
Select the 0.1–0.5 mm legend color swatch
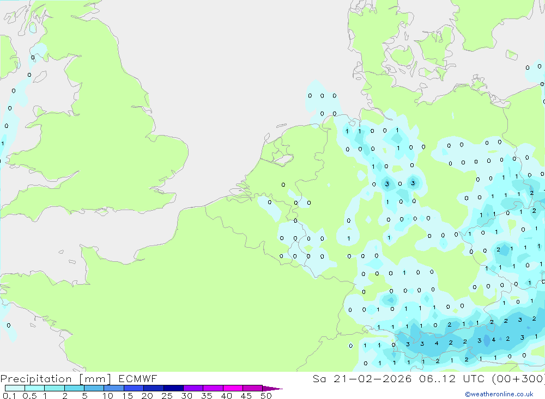(x=15, y=388)
